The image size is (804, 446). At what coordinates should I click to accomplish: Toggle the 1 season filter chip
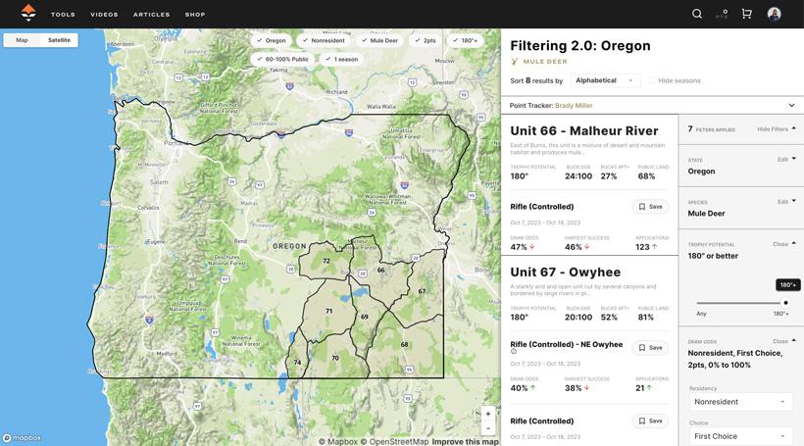pyautogui.click(x=341, y=60)
